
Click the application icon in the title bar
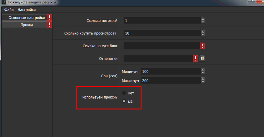pos(3,3)
